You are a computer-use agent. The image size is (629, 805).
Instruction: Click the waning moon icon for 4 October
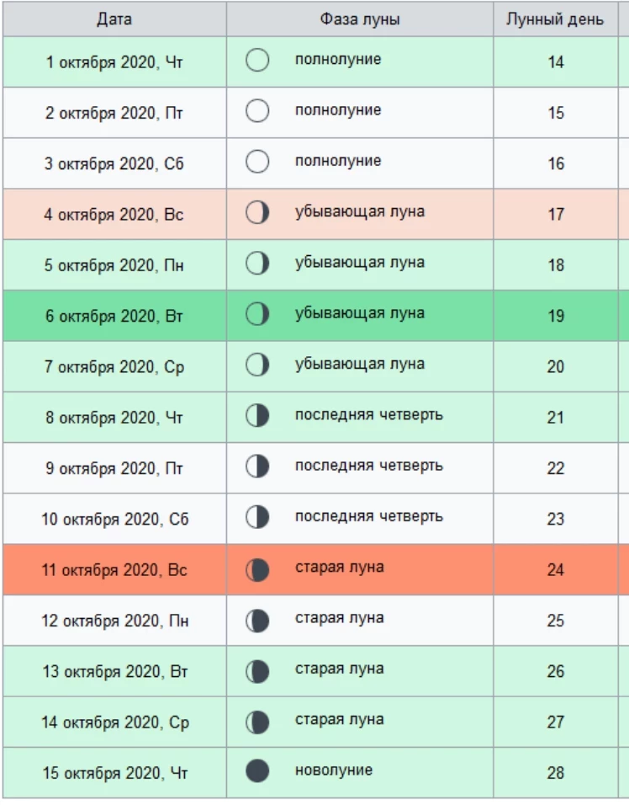pyautogui.click(x=257, y=213)
